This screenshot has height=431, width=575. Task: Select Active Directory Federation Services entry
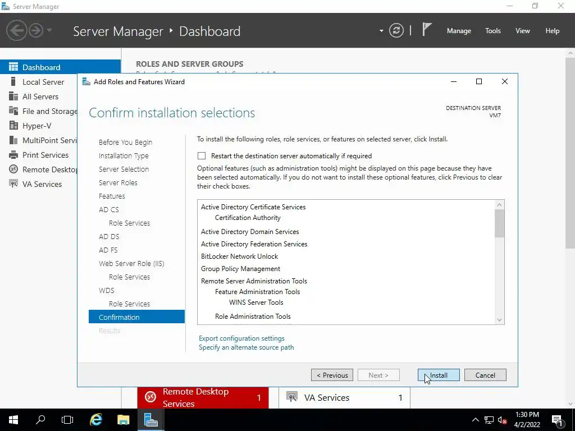254,244
